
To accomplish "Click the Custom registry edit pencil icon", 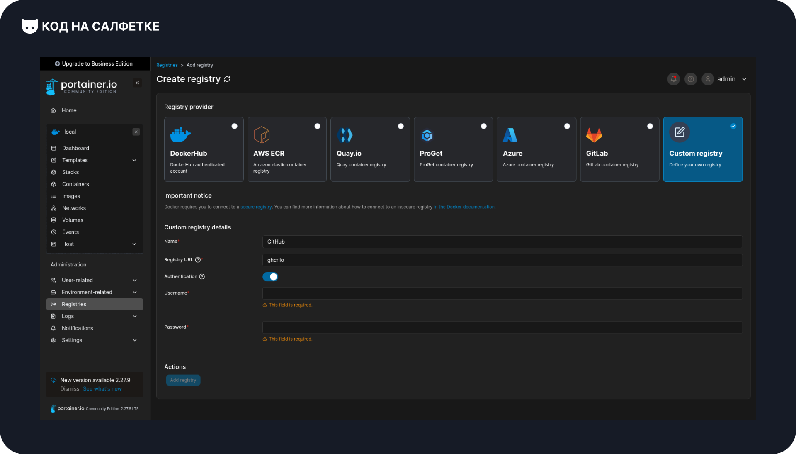I will pyautogui.click(x=680, y=132).
